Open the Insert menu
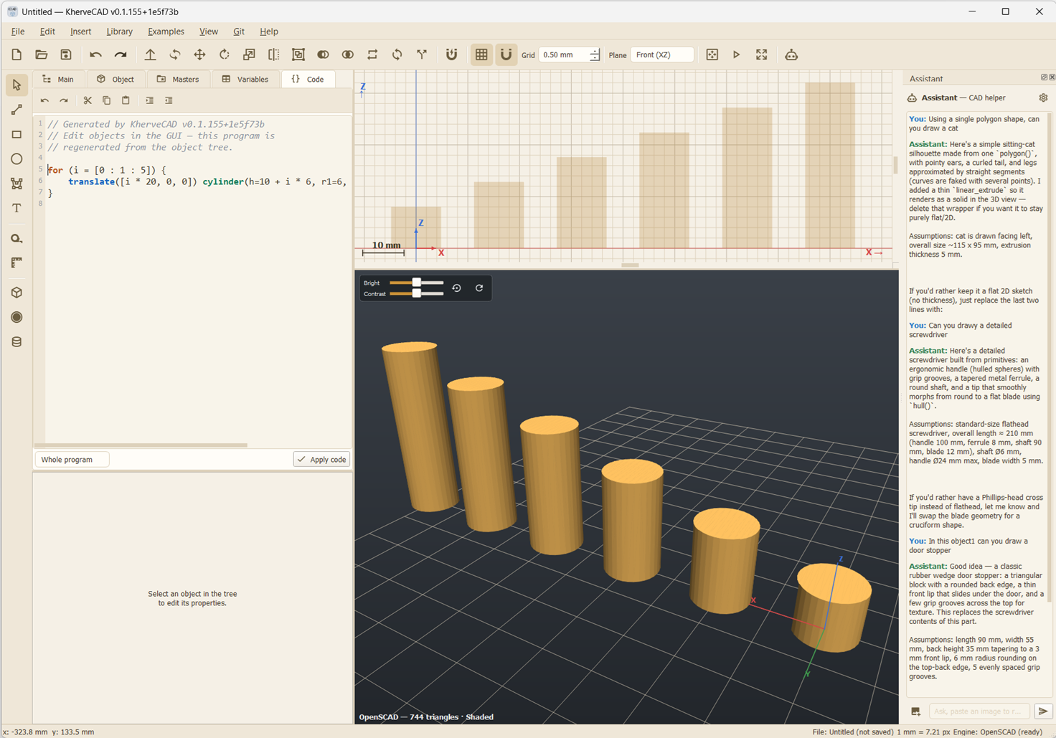This screenshot has width=1056, height=738. 80,32
